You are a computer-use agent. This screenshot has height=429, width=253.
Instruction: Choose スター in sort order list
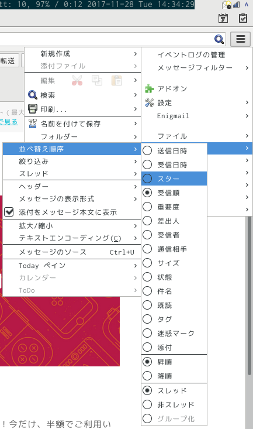pyautogui.click(x=174, y=179)
